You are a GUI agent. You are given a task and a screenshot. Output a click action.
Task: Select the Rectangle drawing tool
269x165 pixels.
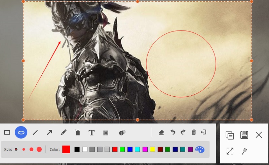point(7,133)
